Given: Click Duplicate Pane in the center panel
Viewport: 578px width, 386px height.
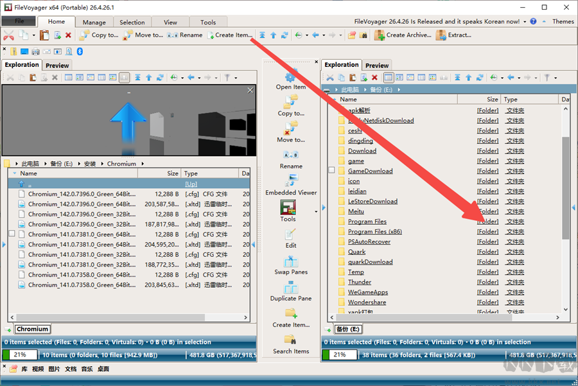Looking at the screenshot, I should 291,291.
